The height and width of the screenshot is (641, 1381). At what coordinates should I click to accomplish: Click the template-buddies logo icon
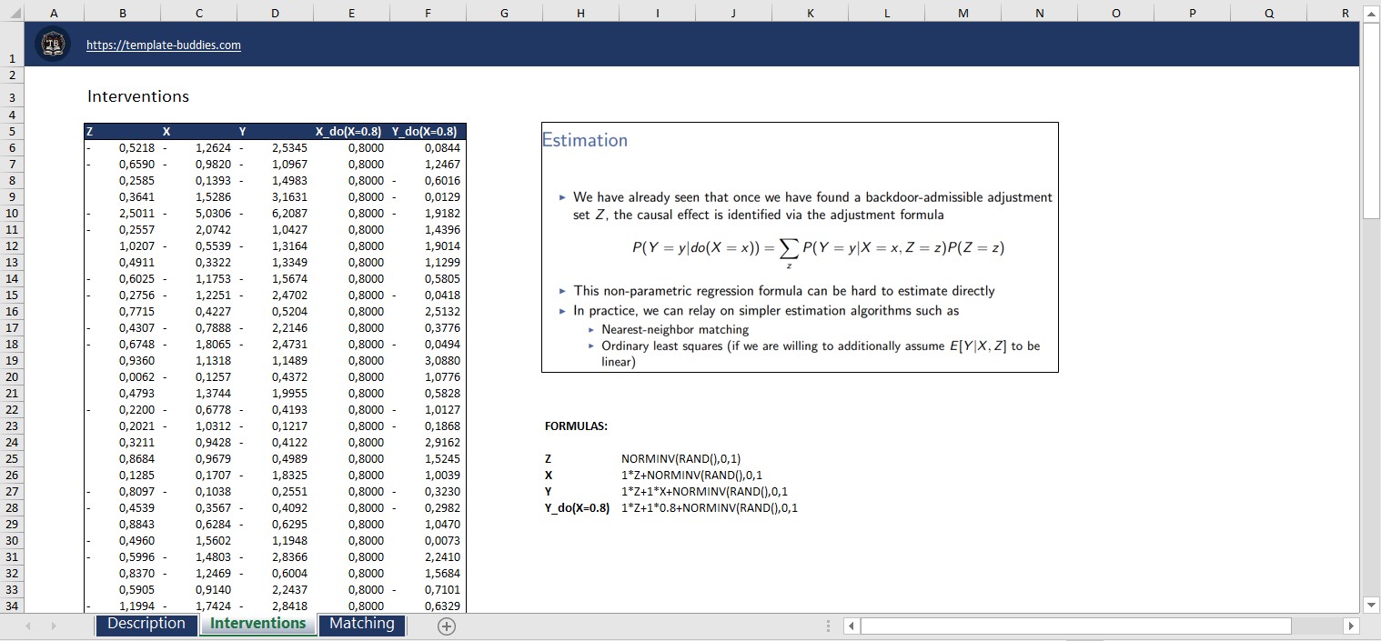coord(53,43)
